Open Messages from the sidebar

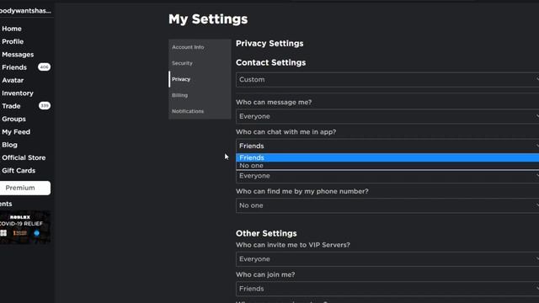18,55
